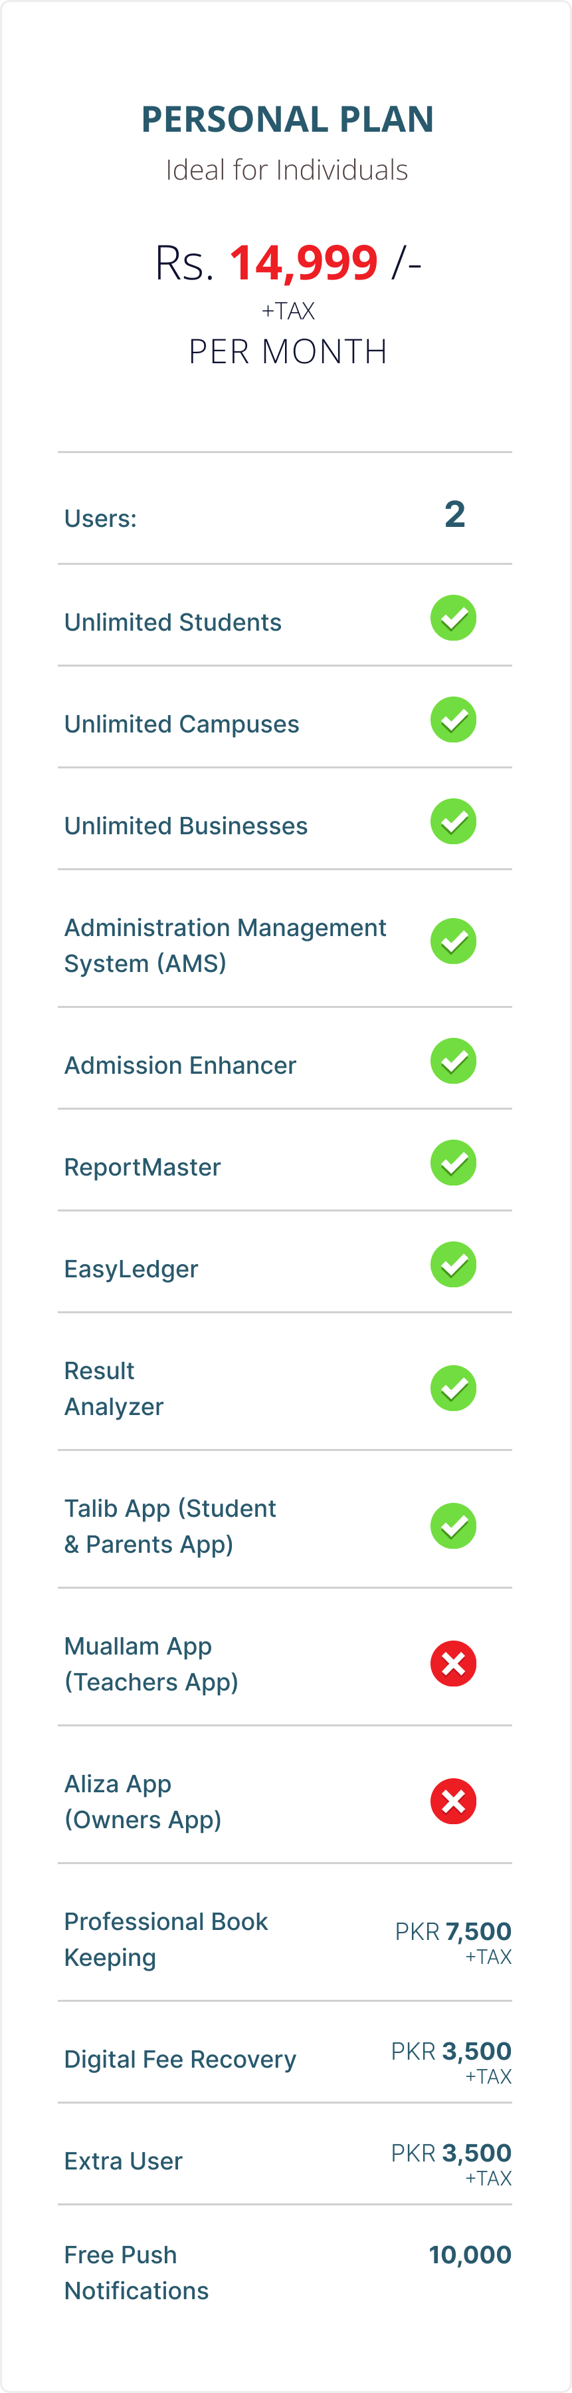Click the Users count number 2
This screenshot has width=572, height=2393.
(454, 514)
